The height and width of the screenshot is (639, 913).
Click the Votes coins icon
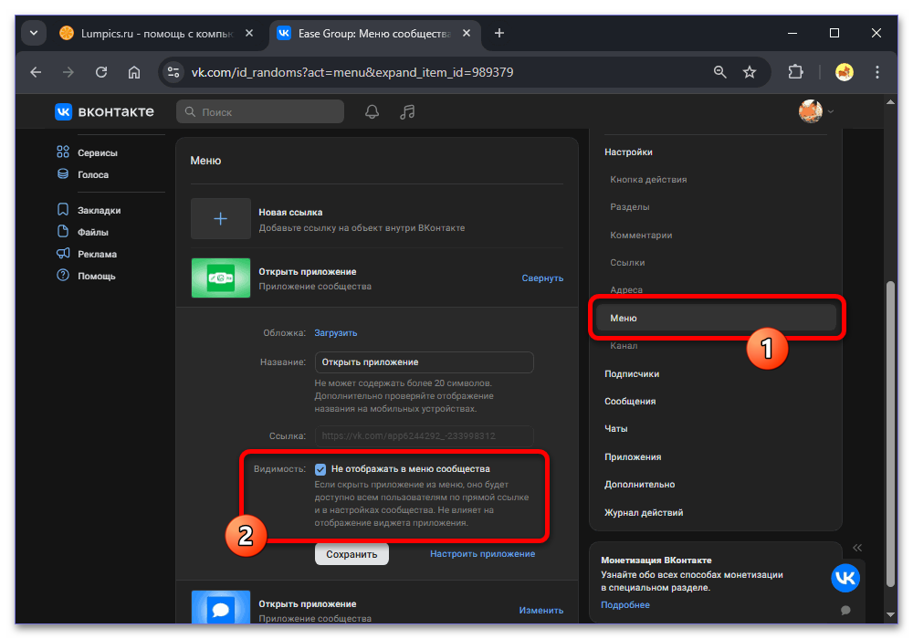[63, 174]
